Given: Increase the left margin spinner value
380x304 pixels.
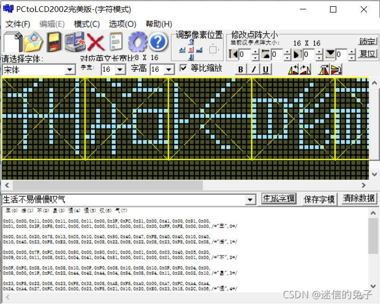Looking at the screenshot, I should click(255, 52).
